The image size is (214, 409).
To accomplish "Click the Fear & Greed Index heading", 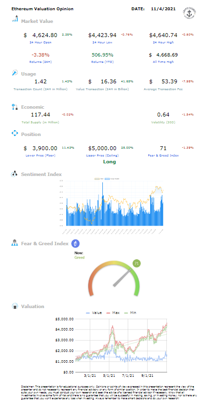I will pyautogui.click(x=45, y=244).
